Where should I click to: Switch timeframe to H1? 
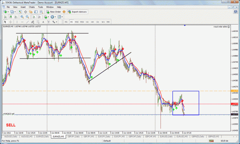click(87, 22)
